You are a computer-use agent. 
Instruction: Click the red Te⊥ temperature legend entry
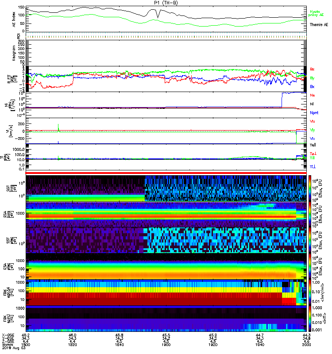[x=313, y=153]
